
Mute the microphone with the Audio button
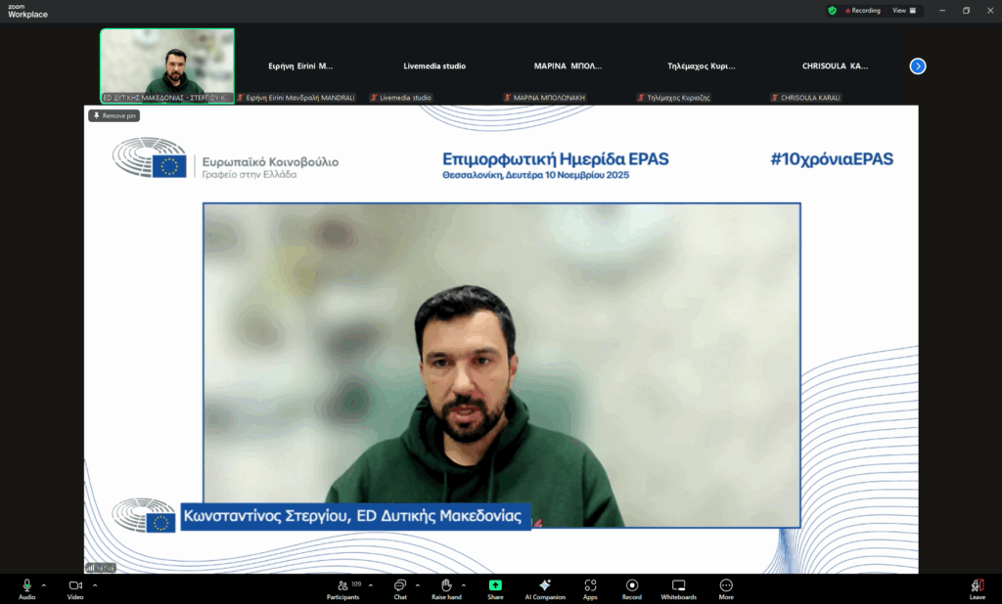pyautogui.click(x=26, y=586)
